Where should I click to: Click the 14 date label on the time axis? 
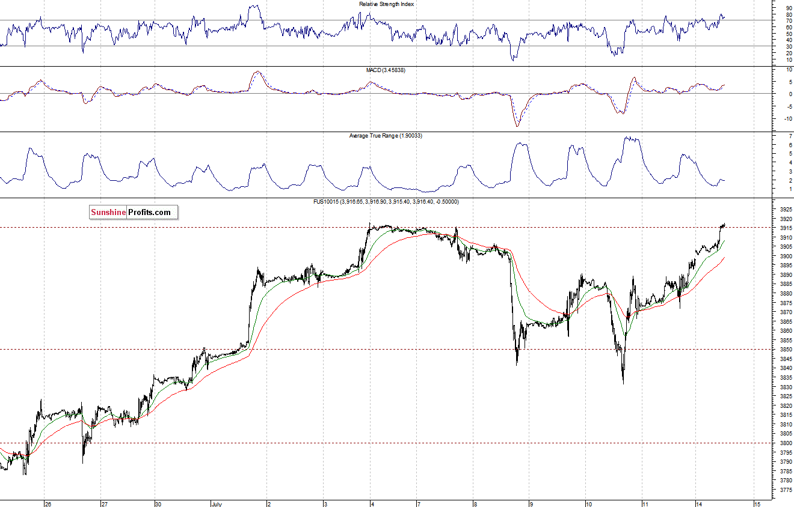click(700, 503)
